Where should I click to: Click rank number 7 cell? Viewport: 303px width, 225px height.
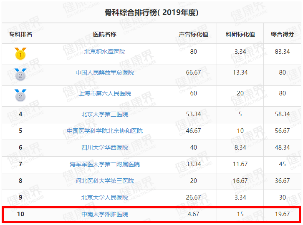(x=20, y=164)
